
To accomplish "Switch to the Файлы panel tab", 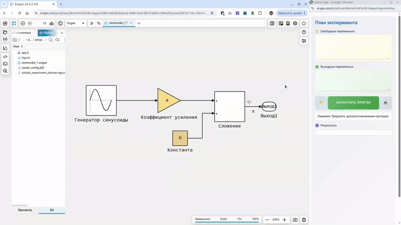I will coord(46,32).
